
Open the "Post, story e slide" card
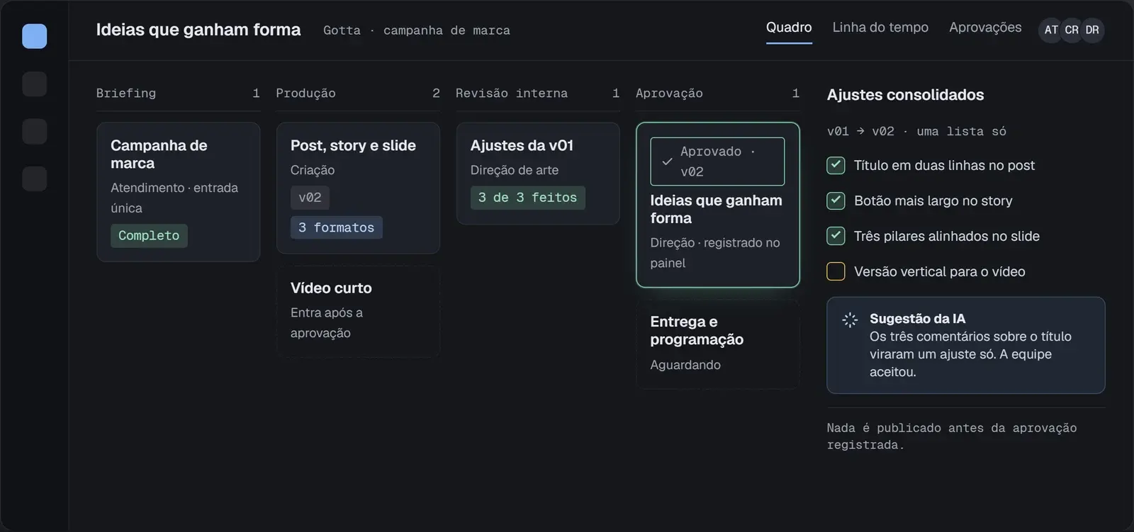point(358,188)
